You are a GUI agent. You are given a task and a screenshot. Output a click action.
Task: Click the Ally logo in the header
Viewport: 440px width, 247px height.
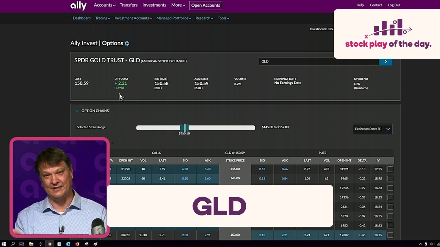78,5
